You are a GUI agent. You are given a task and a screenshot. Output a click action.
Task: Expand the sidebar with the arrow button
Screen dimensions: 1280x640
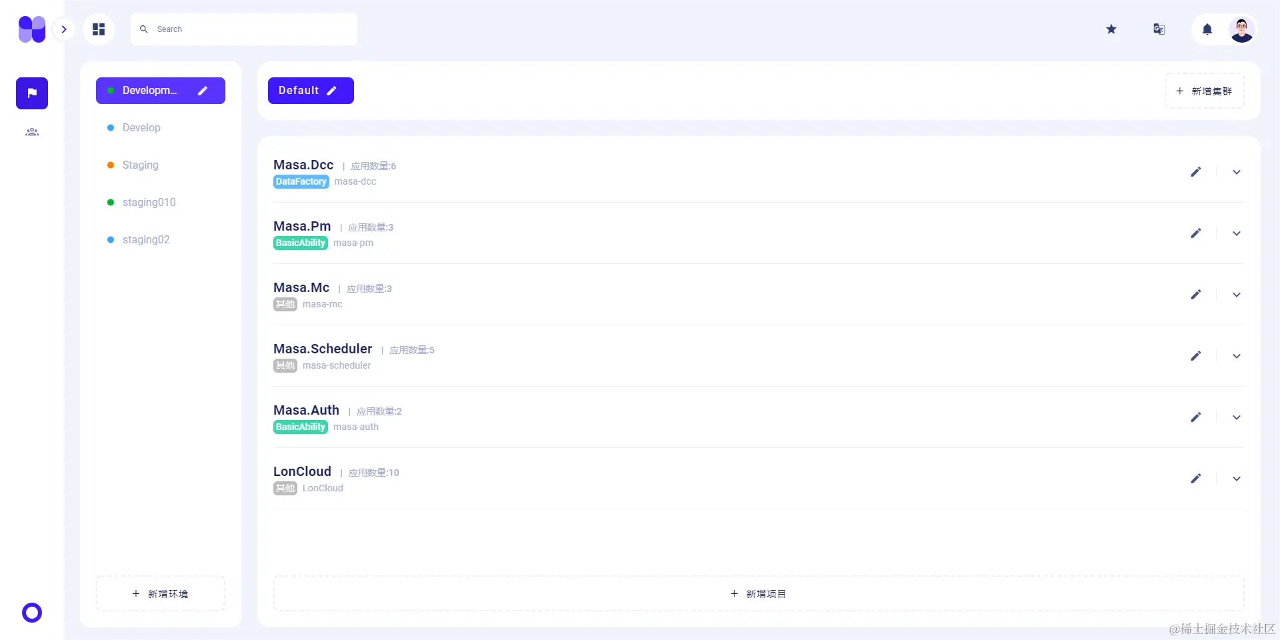coord(64,29)
